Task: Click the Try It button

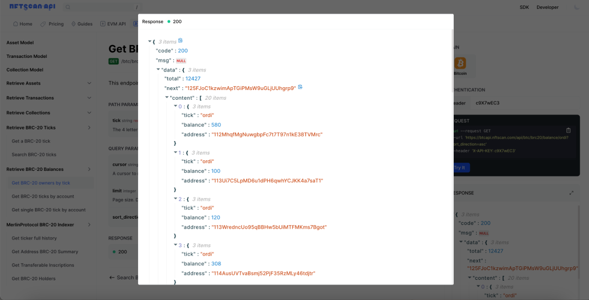Action: coord(461,168)
